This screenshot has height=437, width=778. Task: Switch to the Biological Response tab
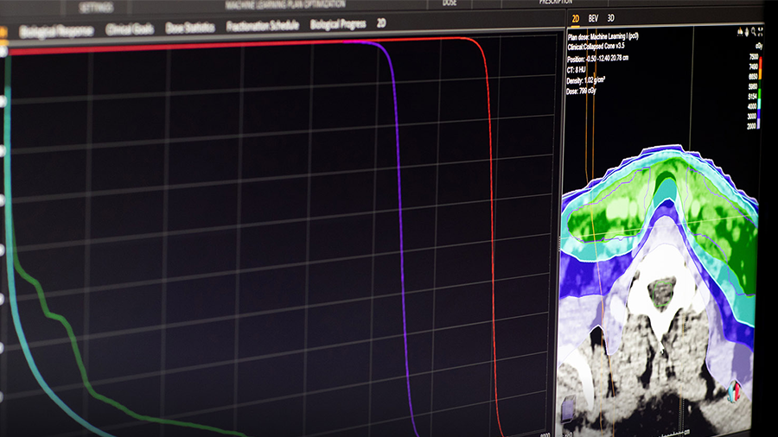coord(55,30)
